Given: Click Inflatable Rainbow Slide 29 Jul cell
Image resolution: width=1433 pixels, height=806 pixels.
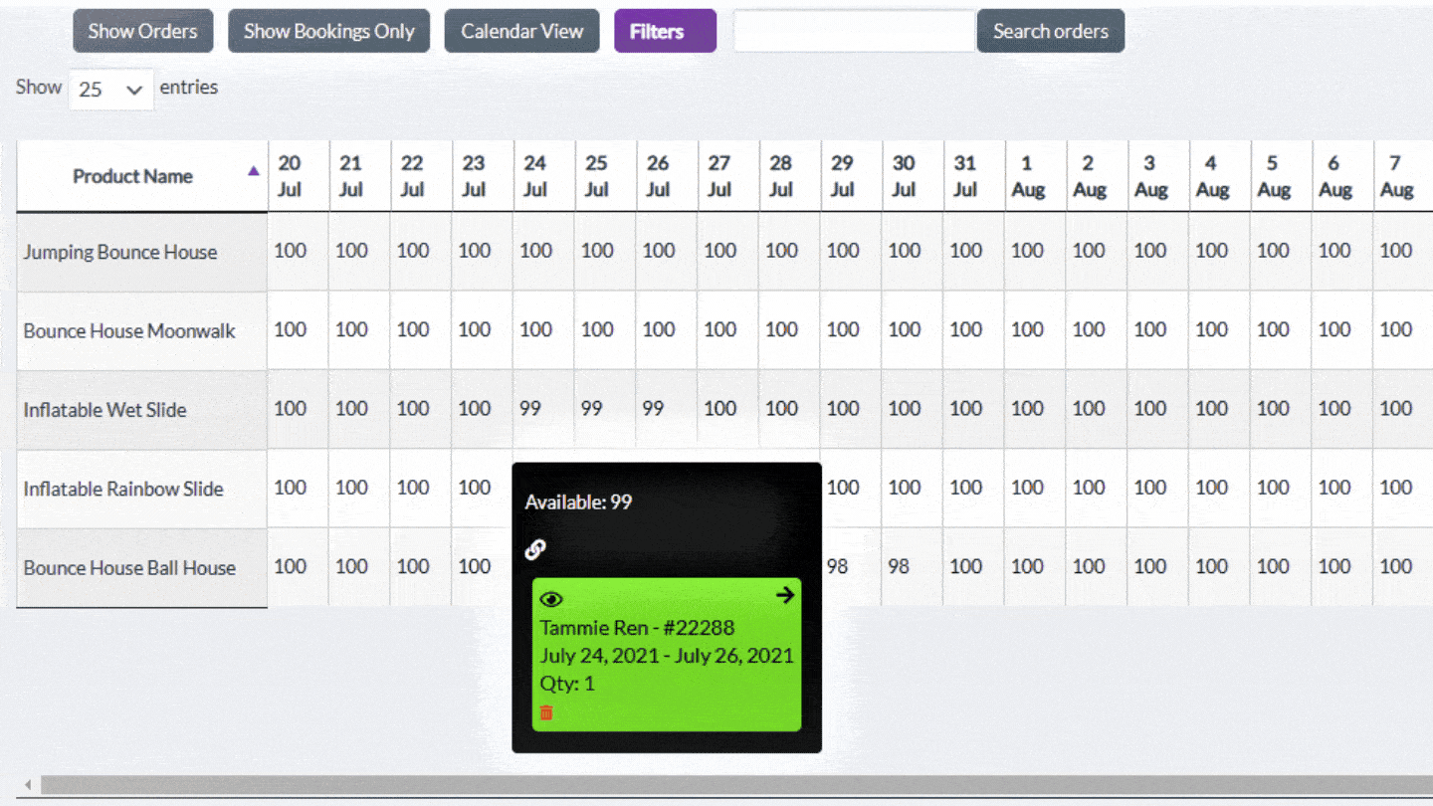Looking at the screenshot, I should pyautogui.click(x=851, y=488).
